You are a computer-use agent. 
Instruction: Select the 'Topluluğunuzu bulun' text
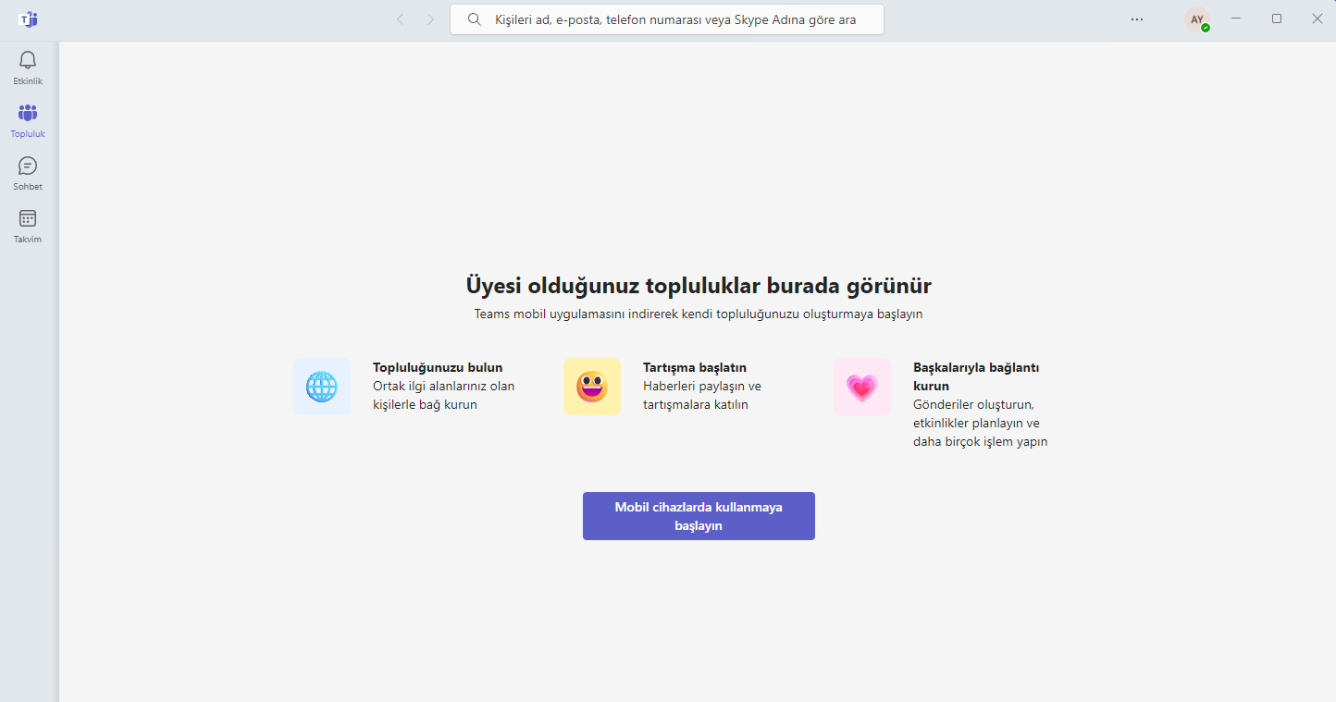click(437, 366)
